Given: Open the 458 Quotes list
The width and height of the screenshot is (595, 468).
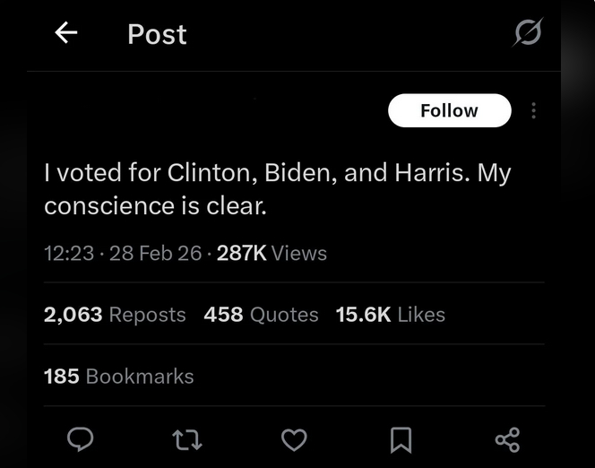Looking at the screenshot, I should 261,315.
